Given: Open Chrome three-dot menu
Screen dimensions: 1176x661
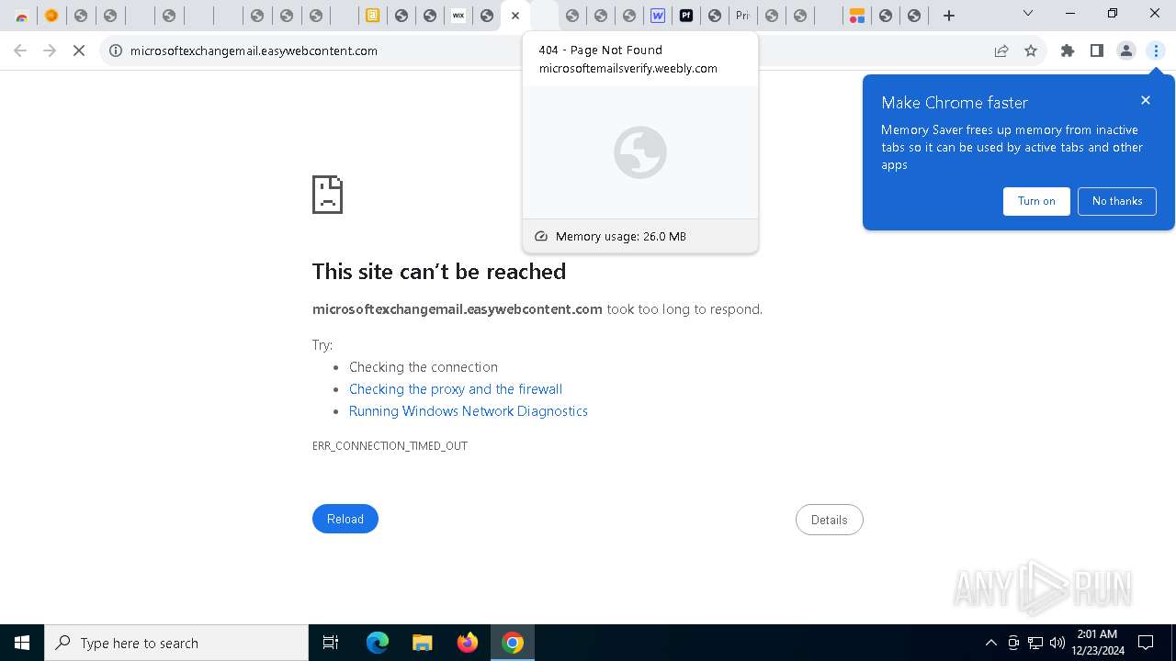Looking at the screenshot, I should [x=1156, y=50].
